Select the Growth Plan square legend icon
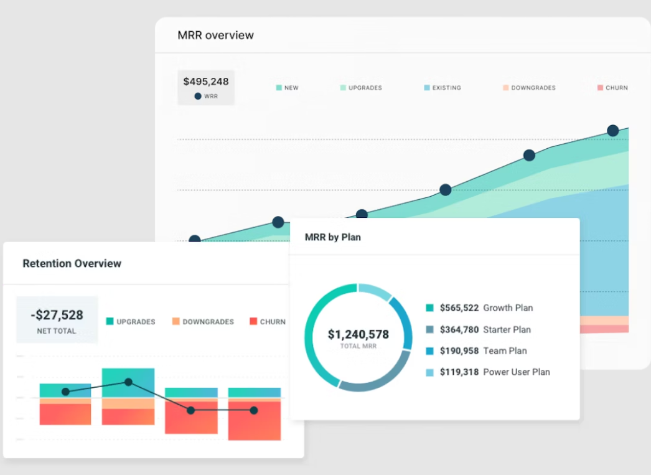Screen dimensions: 651x475 (429, 308)
